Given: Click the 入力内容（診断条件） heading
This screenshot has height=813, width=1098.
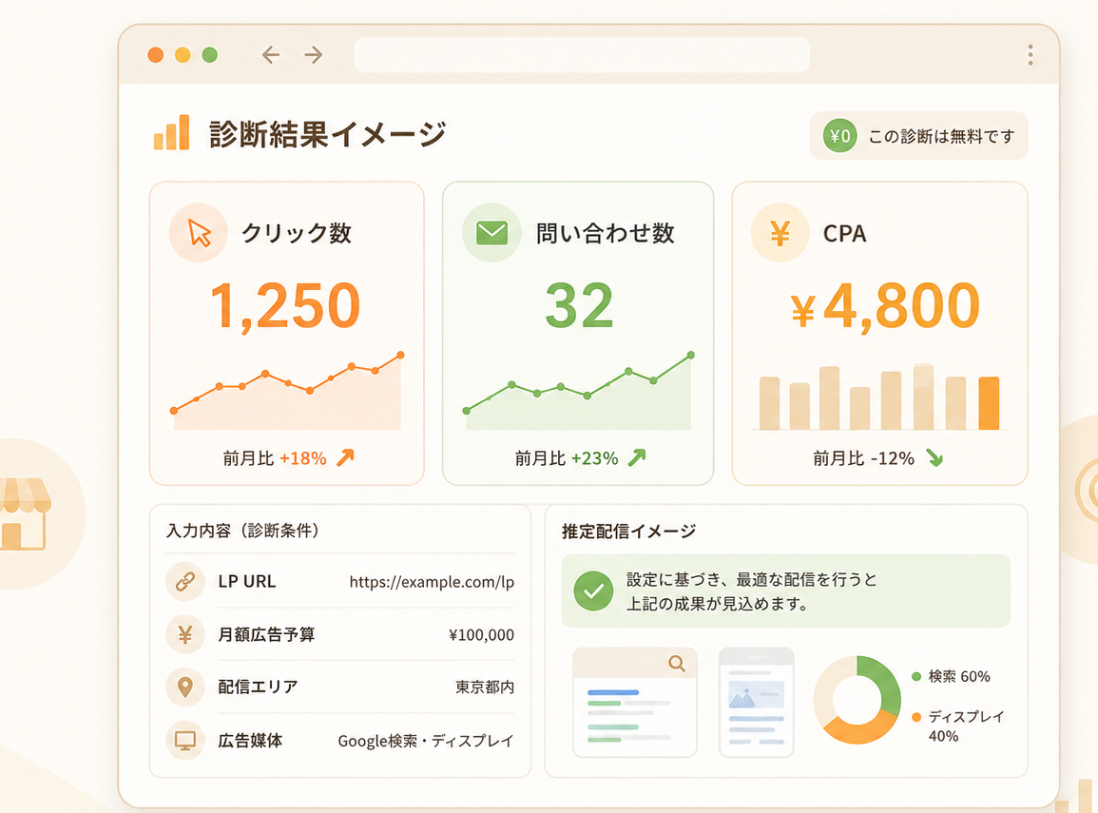Looking at the screenshot, I should tap(243, 531).
